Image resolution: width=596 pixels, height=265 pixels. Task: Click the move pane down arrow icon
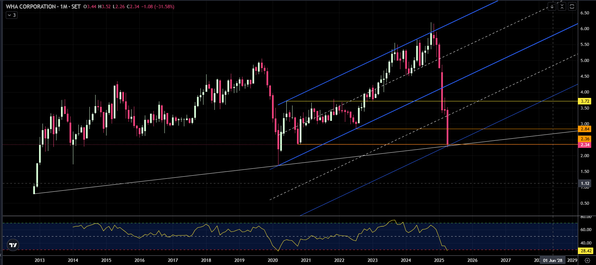(552, 7)
